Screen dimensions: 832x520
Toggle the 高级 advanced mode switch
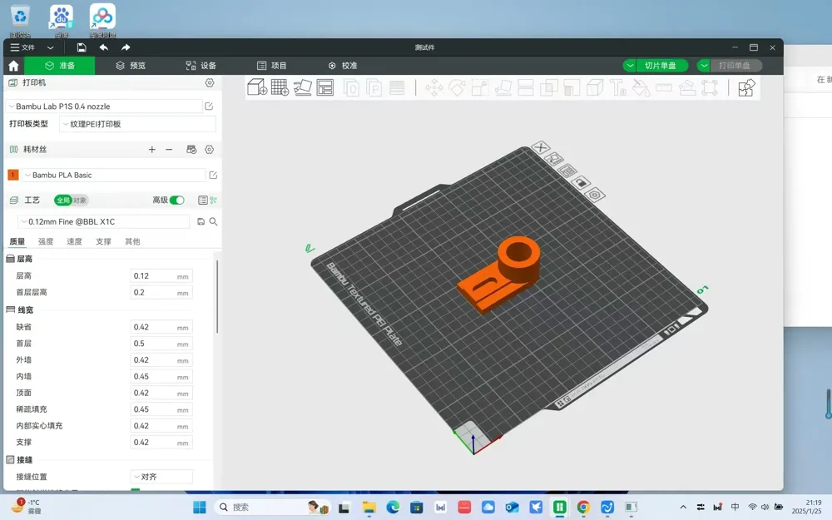[177, 200]
